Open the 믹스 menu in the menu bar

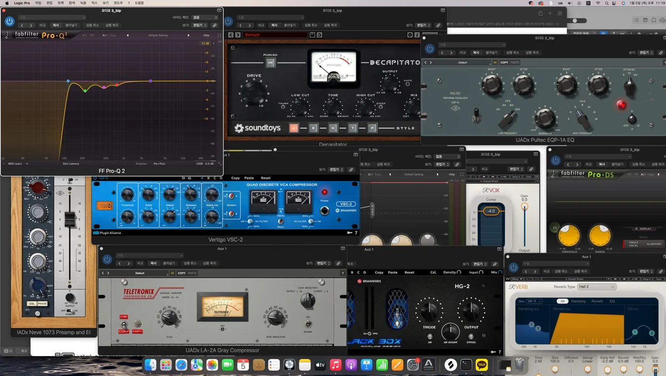(x=95, y=3)
